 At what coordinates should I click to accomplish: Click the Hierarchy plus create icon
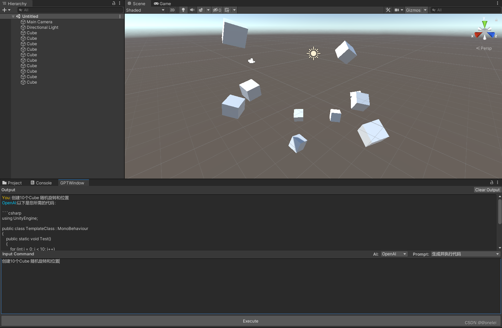[x=4, y=10]
